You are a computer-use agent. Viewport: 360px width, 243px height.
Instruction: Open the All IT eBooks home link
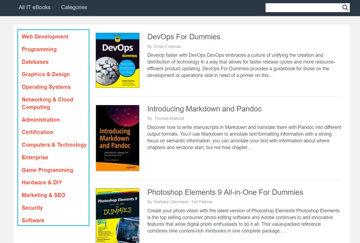[x=34, y=7]
